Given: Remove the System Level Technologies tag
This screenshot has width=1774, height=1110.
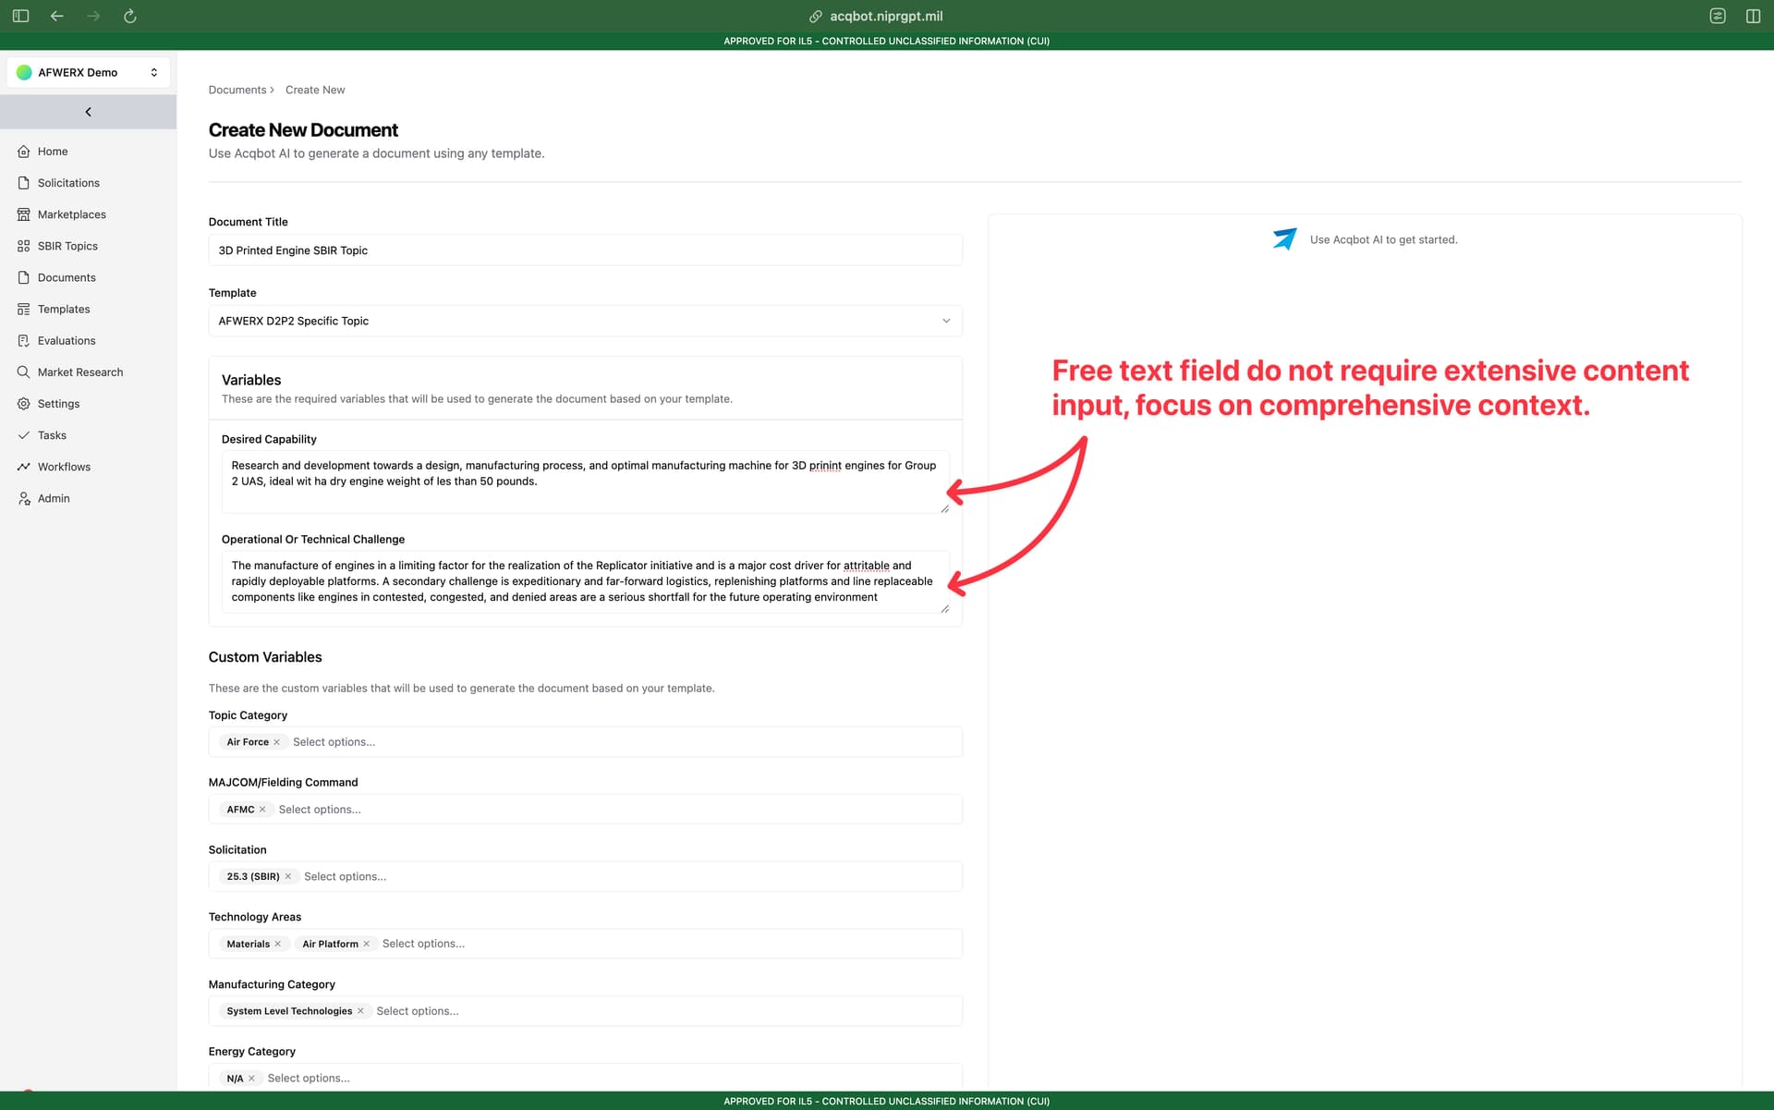Looking at the screenshot, I should 360,1011.
